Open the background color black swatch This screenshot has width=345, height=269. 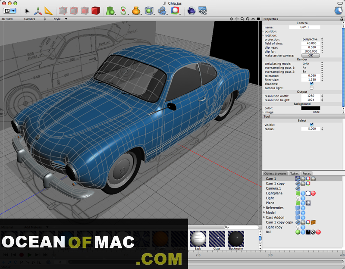(x=310, y=108)
